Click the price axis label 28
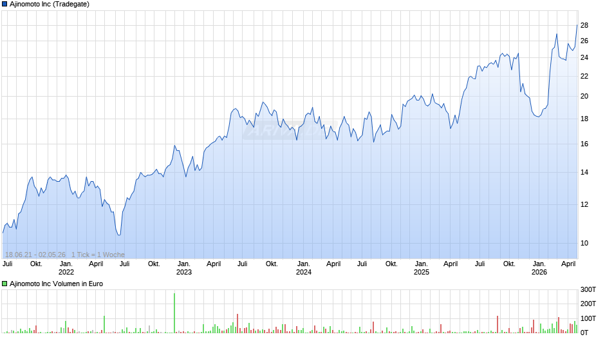Image resolution: width=605 pixels, height=339 pixels. [584, 26]
